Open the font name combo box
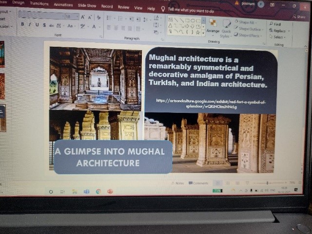This screenshot has height=234, width=312. point(41,15)
